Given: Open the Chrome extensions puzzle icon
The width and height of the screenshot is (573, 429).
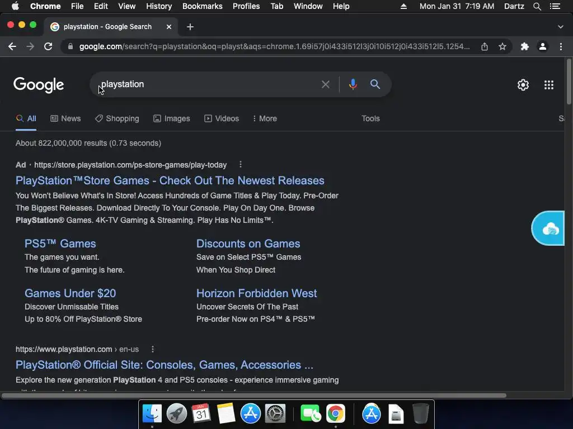Looking at the screenshot, I should pos(525,46).
